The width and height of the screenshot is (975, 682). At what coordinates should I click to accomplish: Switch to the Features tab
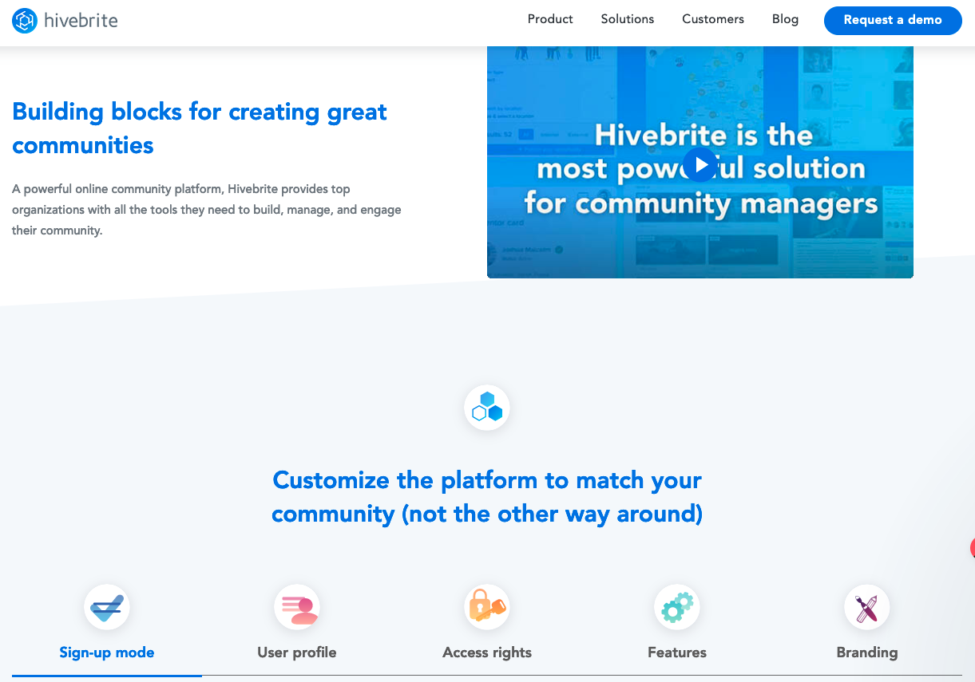coord(677,652)
